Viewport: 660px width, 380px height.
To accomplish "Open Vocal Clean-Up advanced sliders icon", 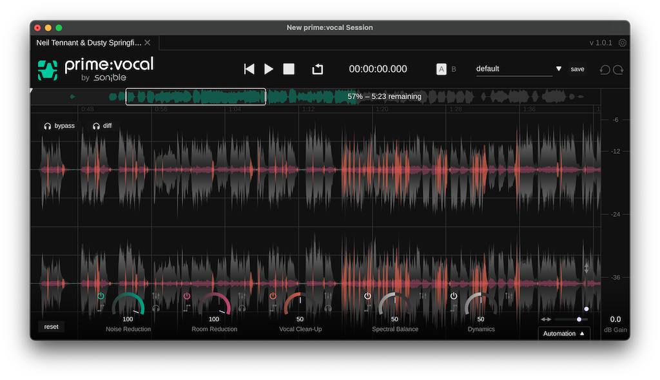I will point(328,296).
